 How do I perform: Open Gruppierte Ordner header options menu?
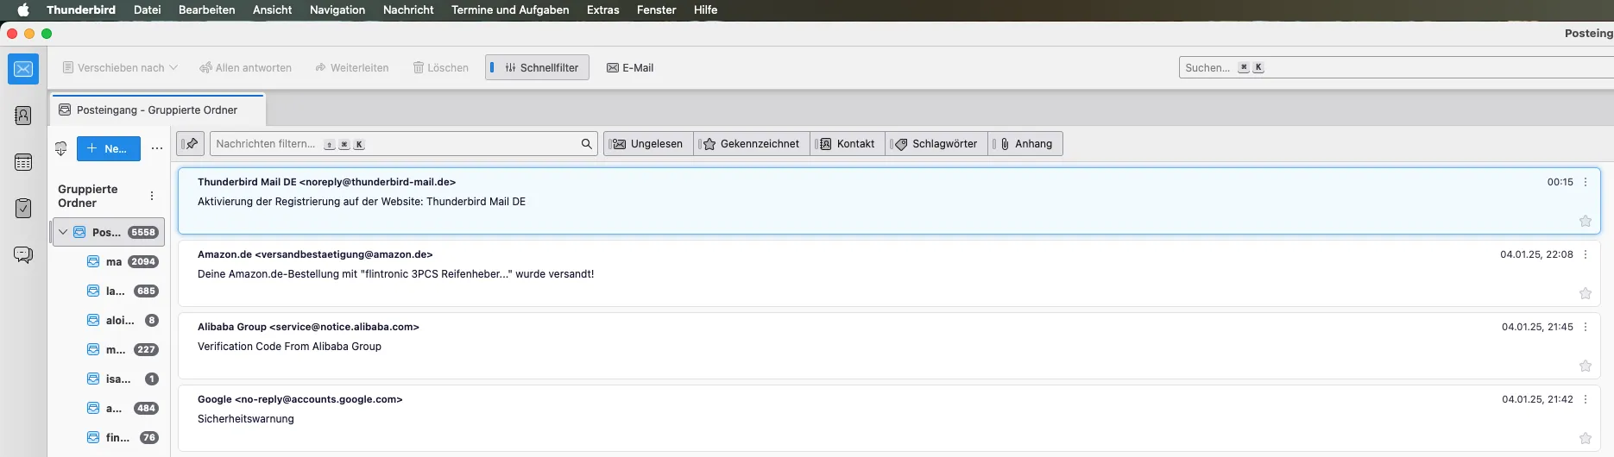coord(152,196)
